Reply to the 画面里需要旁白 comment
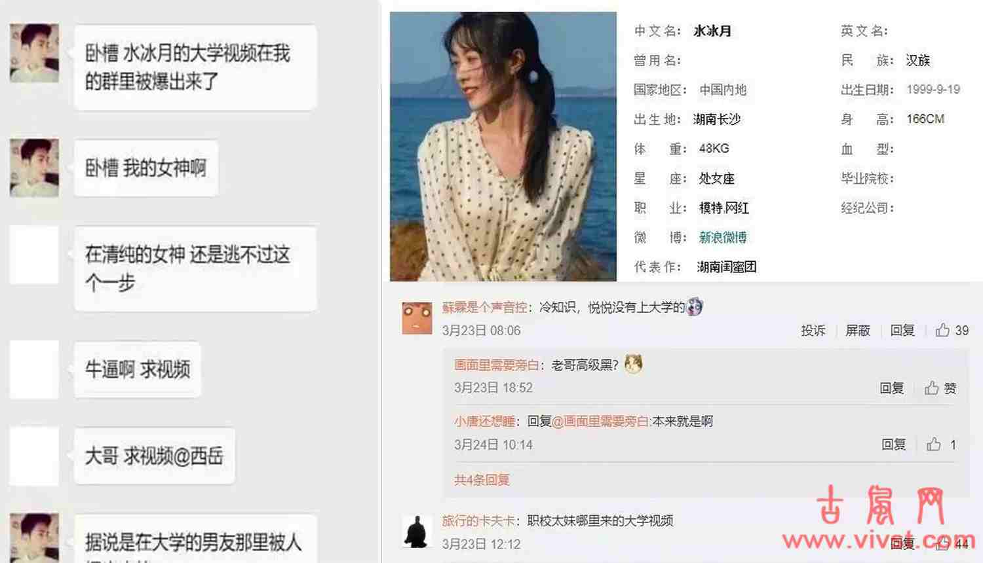 [x=892, y=388]
